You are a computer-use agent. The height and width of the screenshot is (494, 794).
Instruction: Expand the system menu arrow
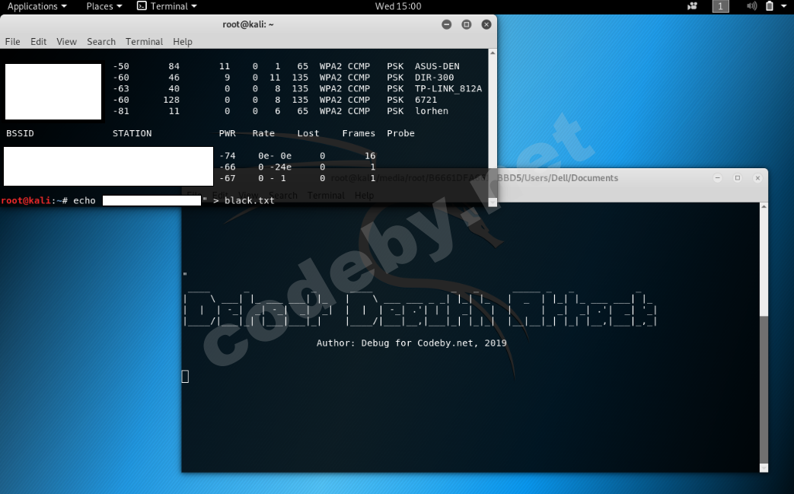(x=783, y=6)
